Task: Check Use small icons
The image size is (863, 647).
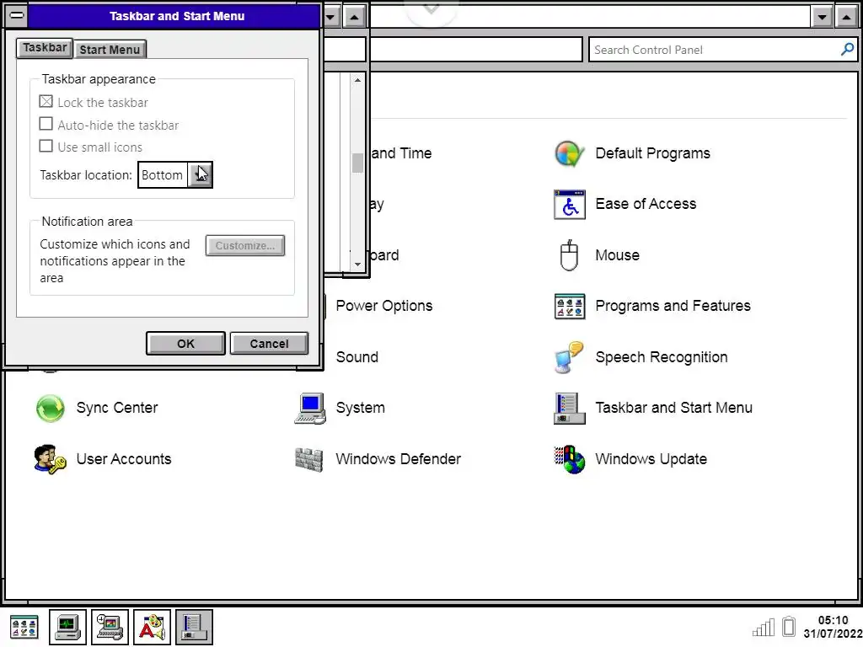Action: coord(46,146)
